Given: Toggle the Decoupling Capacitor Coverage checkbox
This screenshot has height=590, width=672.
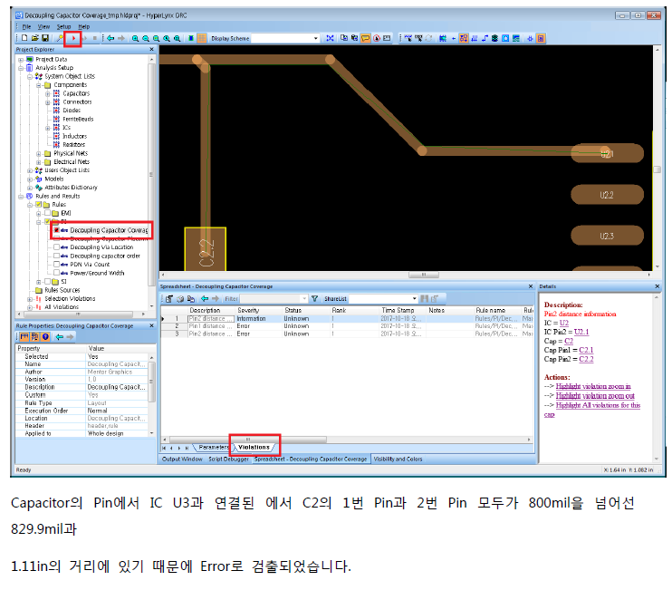Looking at the screenshot, I should (56, 230).
